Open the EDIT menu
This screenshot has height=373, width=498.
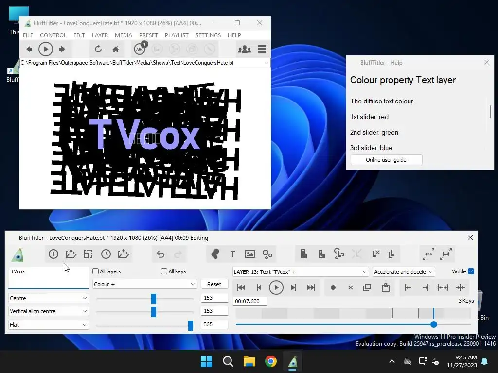point(79,35)
